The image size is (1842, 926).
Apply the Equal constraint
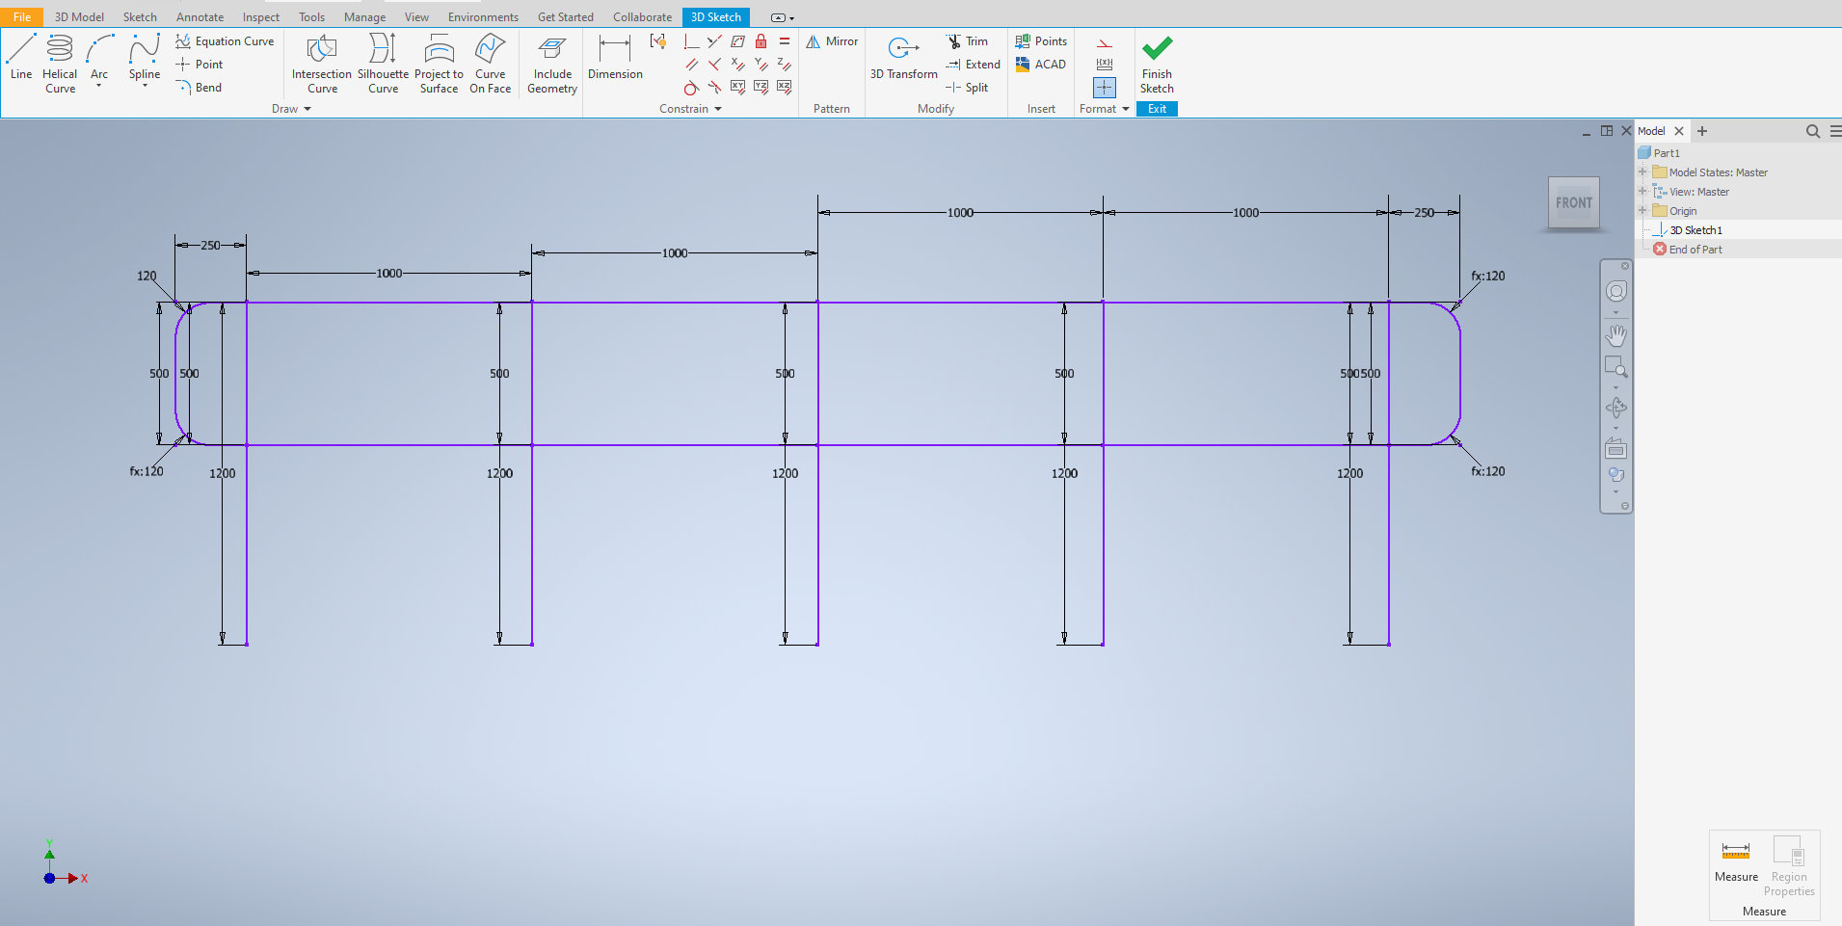click(x=785, y=41)
